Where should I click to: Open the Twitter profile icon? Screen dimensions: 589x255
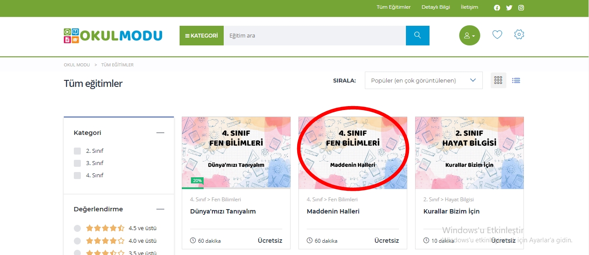pyautogui.click(x=509, y=8)
